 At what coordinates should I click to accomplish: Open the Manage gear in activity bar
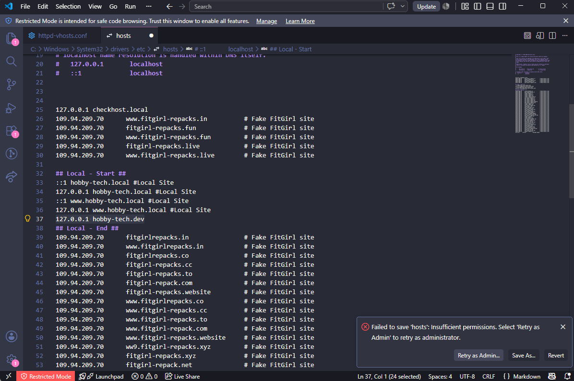pos(12,359)
